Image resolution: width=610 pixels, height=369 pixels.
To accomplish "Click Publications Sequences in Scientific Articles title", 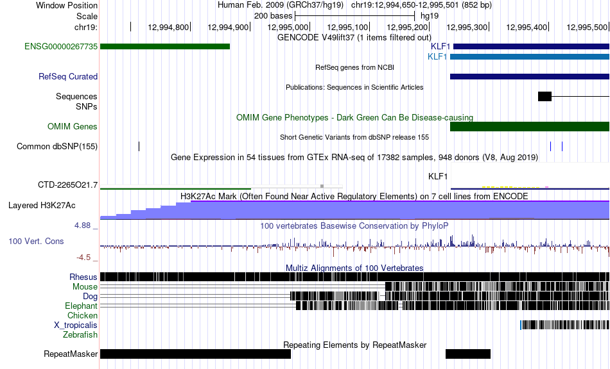I will pyautogui.click(x=354, y=87).
